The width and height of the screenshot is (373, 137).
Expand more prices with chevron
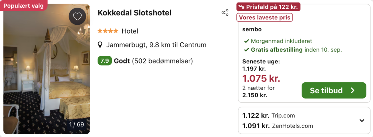[x=362, y=121]
